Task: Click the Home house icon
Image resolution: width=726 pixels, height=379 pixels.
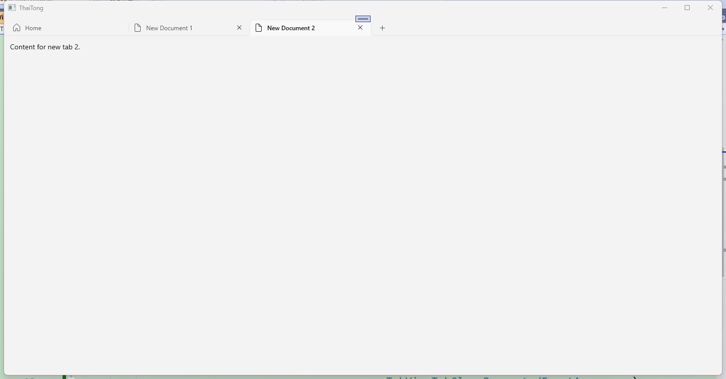Action: [17, 28]
